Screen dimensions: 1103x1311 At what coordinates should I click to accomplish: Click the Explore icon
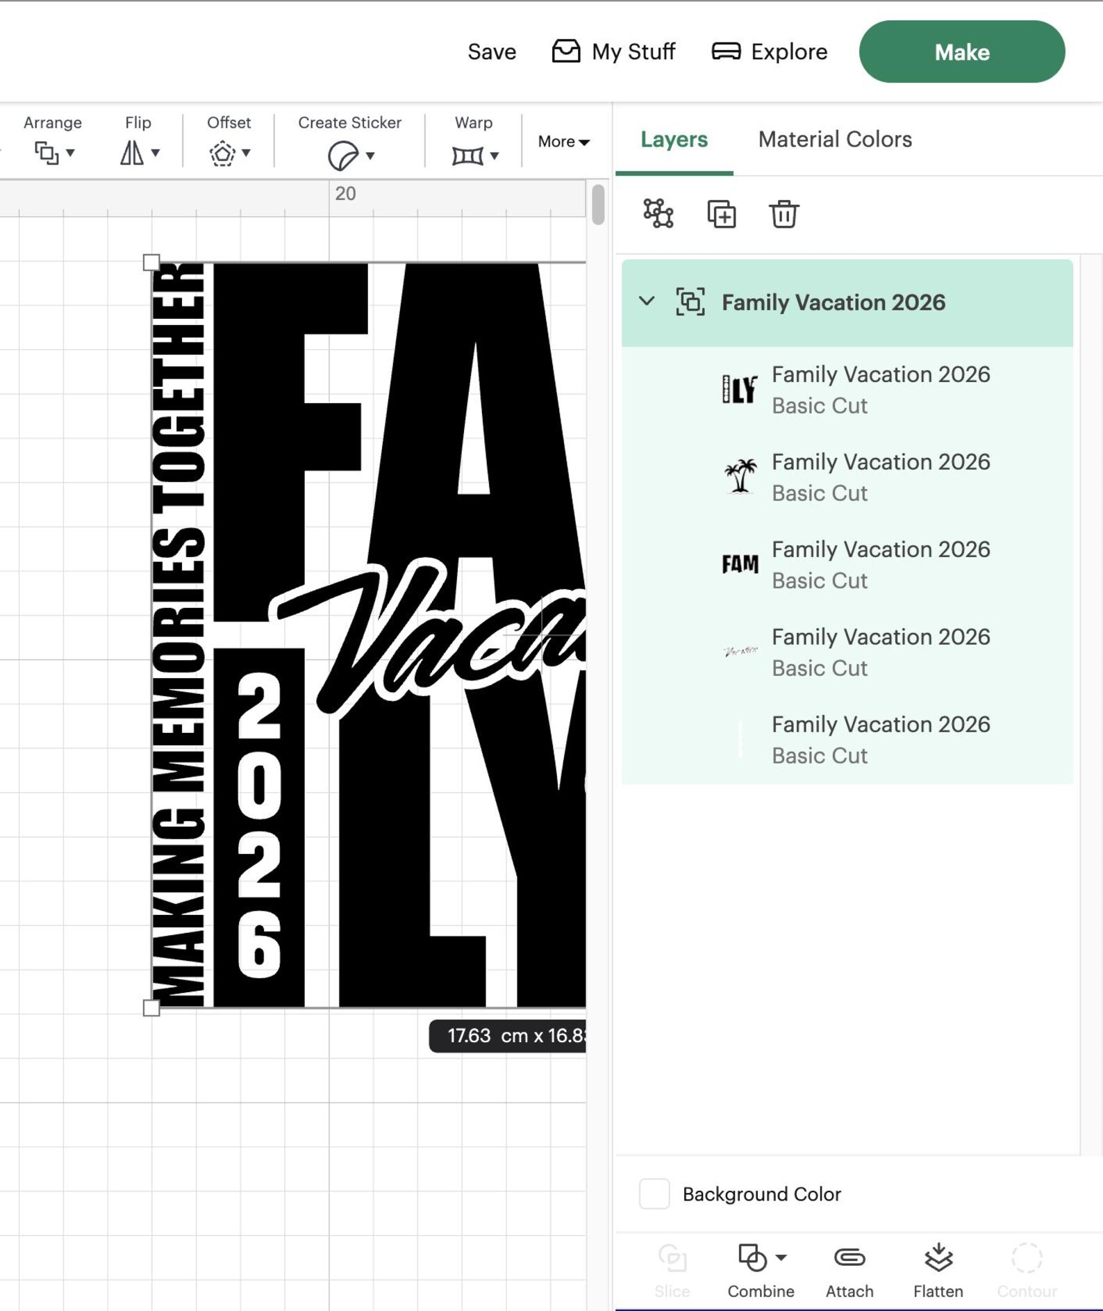(x=726, y=51)
